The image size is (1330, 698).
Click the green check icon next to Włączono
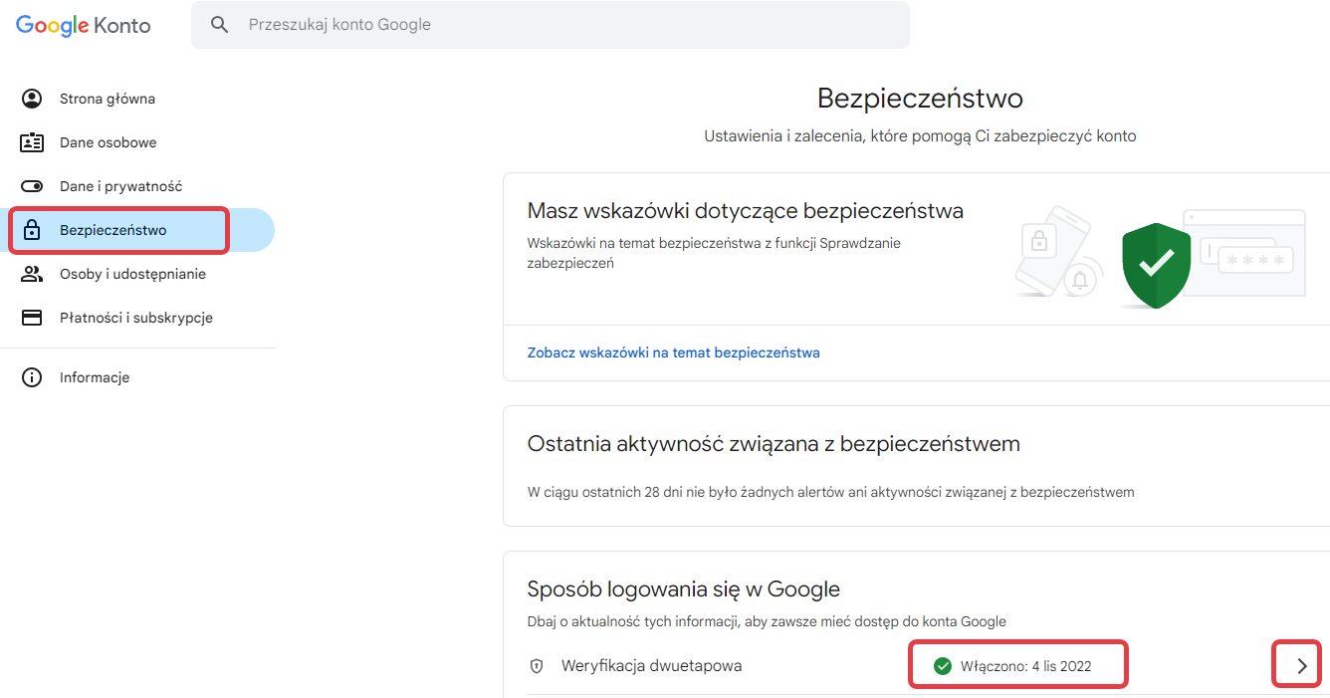tap(943, 666)
